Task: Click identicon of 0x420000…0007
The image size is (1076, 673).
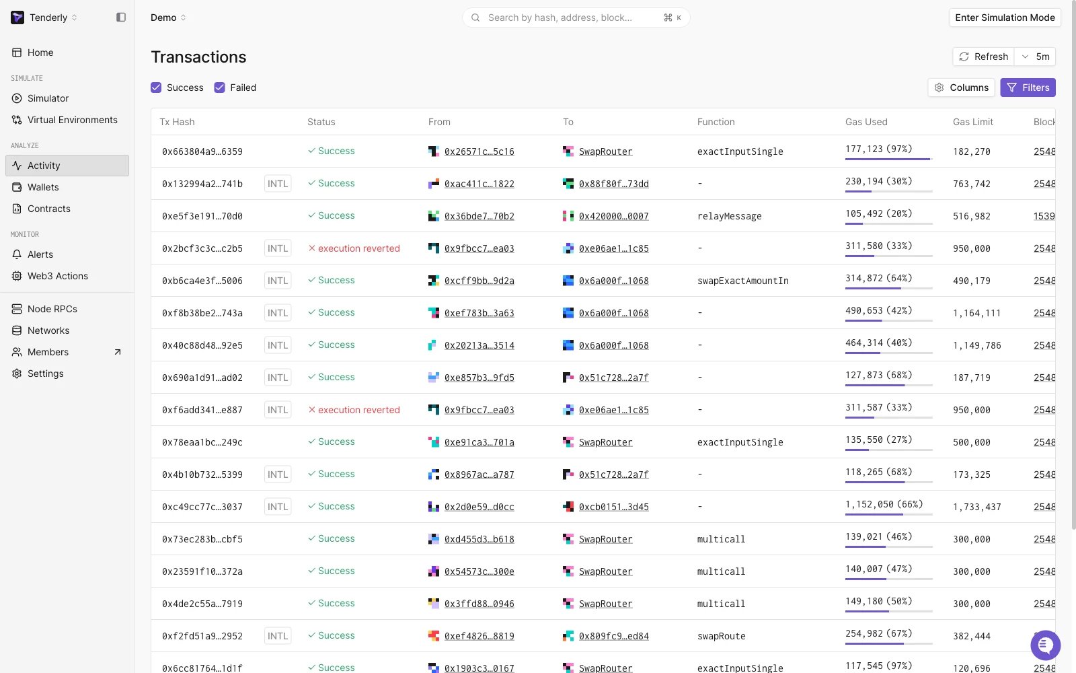Action: click(x=568, y=216)
